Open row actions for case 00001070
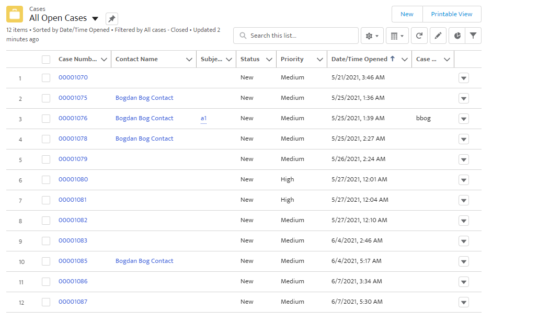 pyautogui.click(x=463, y=78)
